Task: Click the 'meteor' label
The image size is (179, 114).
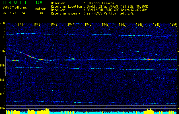Action: click(x=40, y=9)
